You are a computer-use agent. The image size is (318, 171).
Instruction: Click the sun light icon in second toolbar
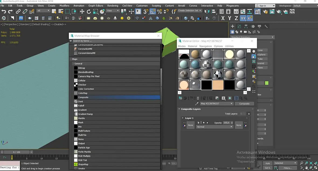[x=122, y=18]
